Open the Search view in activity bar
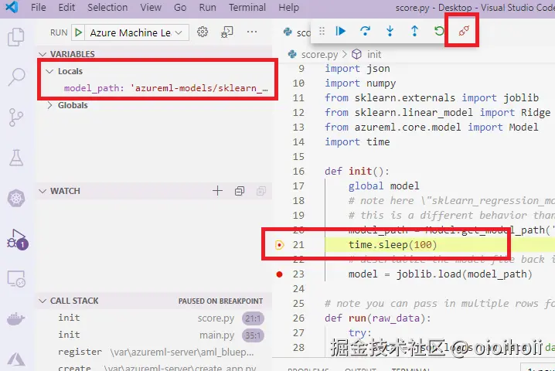555x371 pixels. (x=16, y=77)
